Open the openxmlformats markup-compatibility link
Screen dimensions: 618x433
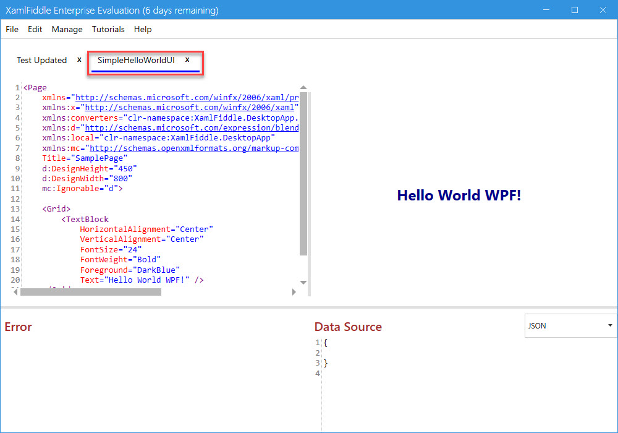(x=194, y=148)
